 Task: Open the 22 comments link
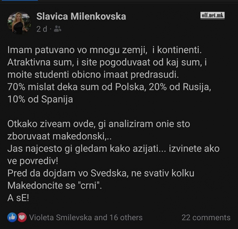coord(206,218)
